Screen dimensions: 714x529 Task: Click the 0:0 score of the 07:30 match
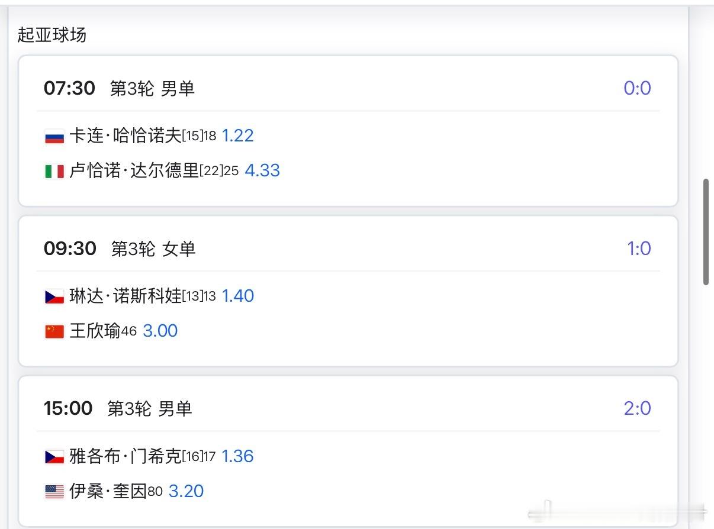pyautogui.click(x=637, y=88)
